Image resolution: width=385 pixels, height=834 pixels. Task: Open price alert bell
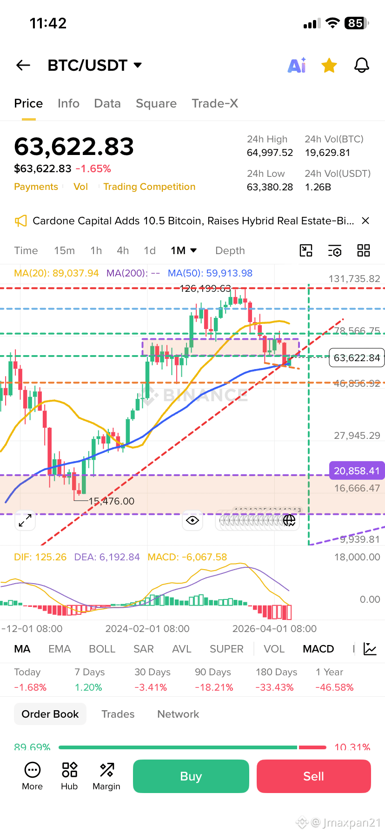click(362, 66)
